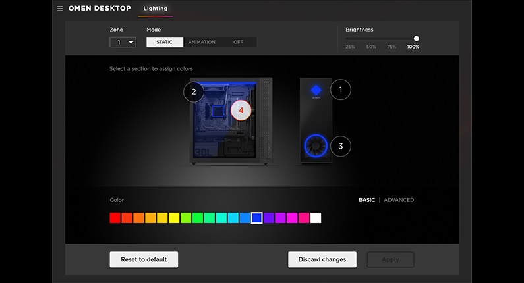Set brightness to 50%
This screenshot has height=283, width=524.
click(x=371, y=47)
